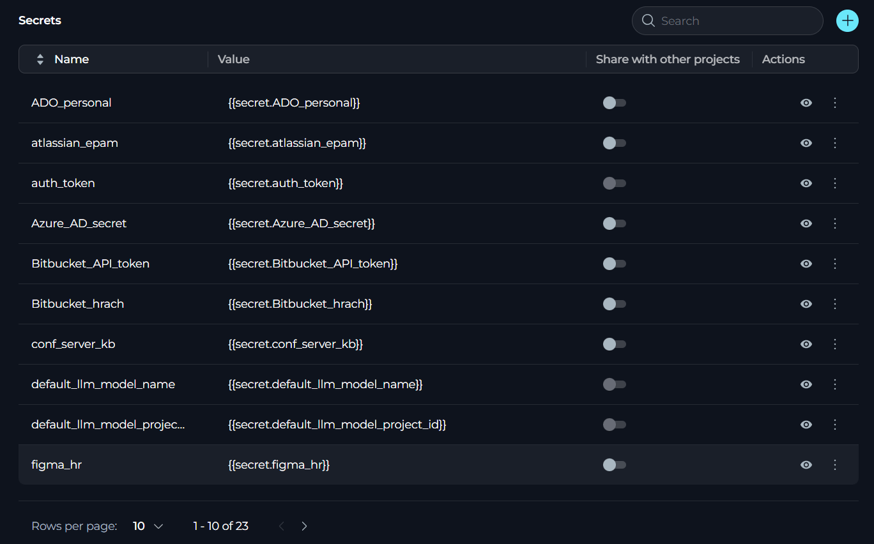
Task: Click the search magnifier icon
Action: (x=648, y=20)
